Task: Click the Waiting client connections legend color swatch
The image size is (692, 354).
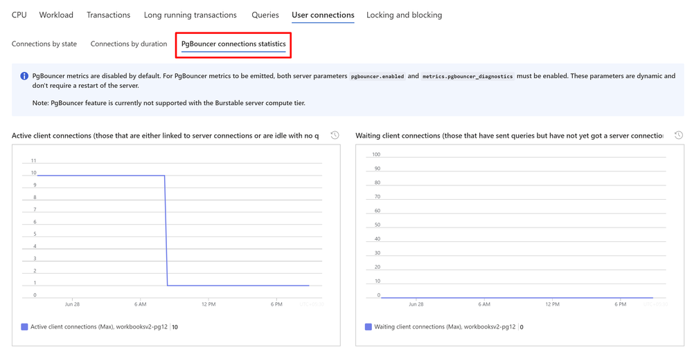Action: coord(368,327)
